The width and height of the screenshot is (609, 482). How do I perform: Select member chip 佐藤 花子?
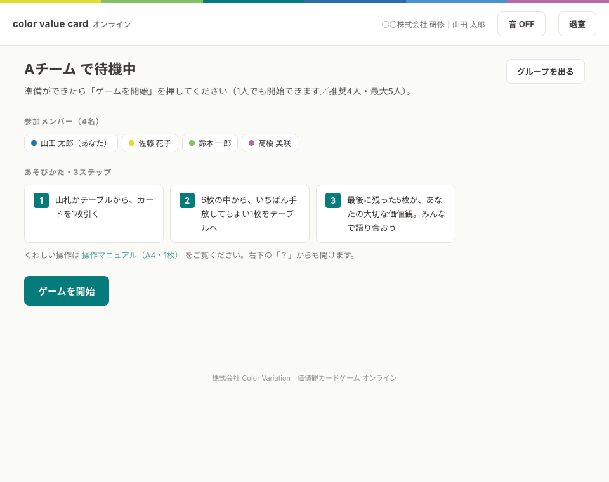[x=150, y=143]
